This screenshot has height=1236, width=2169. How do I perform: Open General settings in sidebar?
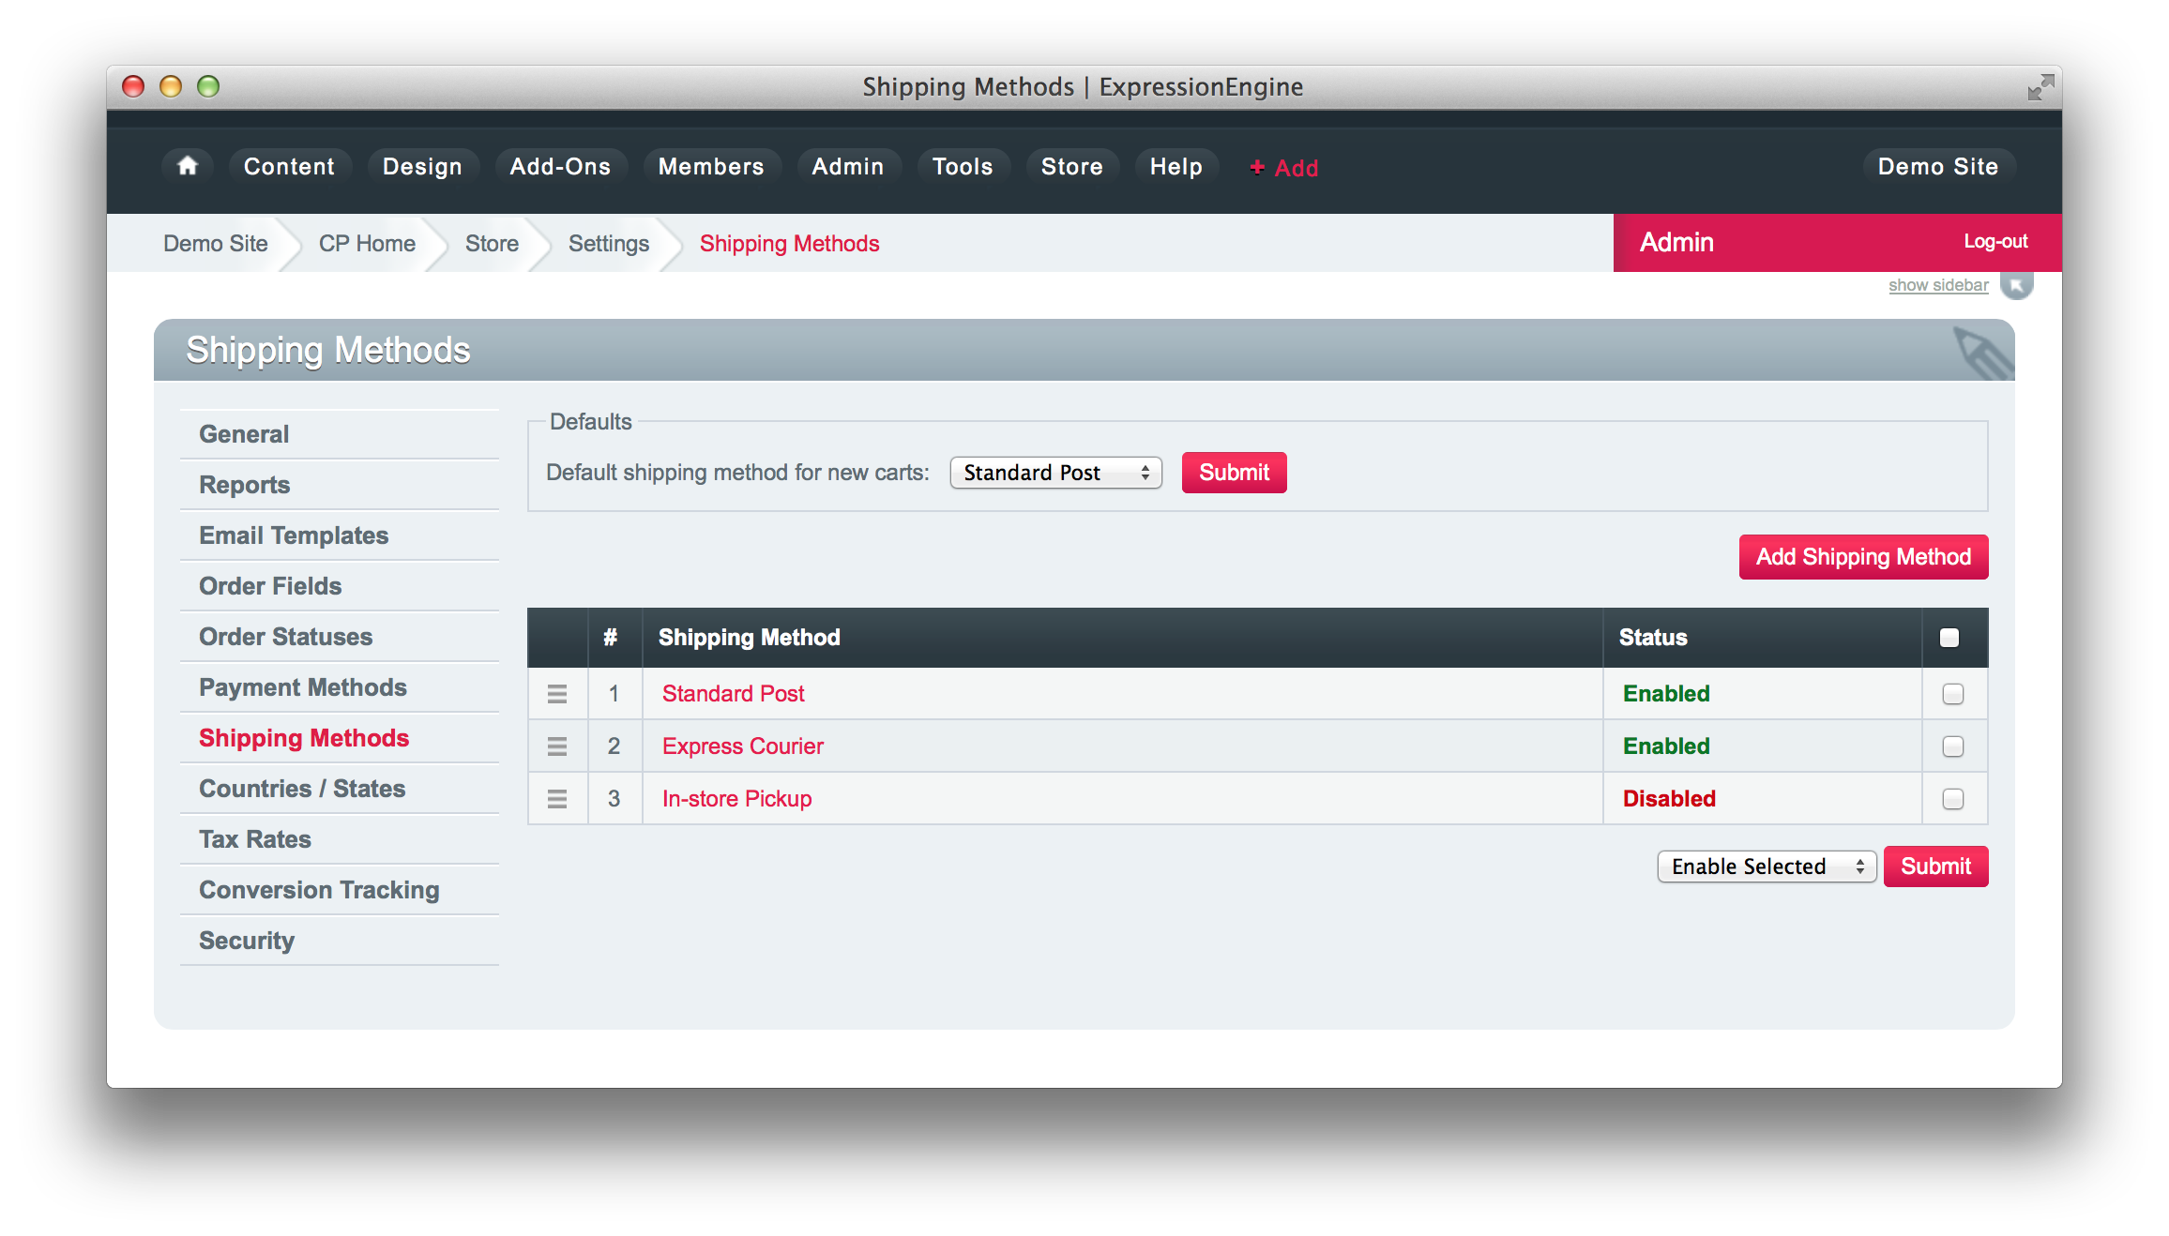340,434
